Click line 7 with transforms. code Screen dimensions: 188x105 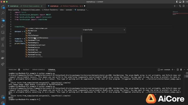20,27
